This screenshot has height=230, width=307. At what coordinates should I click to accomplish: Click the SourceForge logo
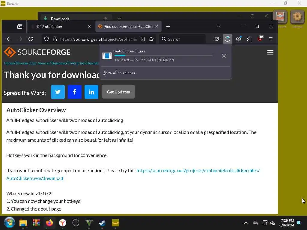(x=37, y=52)
